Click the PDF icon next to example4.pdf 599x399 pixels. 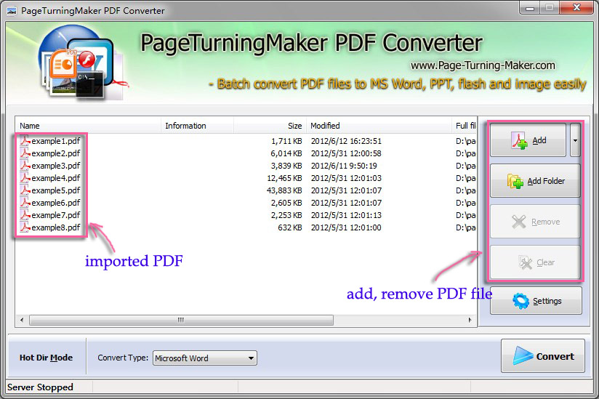[x=25, y=178]
